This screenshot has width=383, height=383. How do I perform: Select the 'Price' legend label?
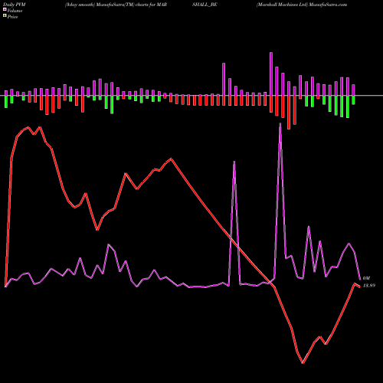(x=12, y=17)
